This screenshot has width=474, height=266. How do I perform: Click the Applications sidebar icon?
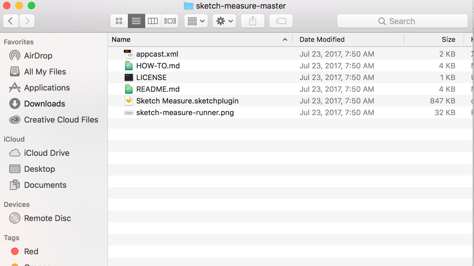[15, 87]
